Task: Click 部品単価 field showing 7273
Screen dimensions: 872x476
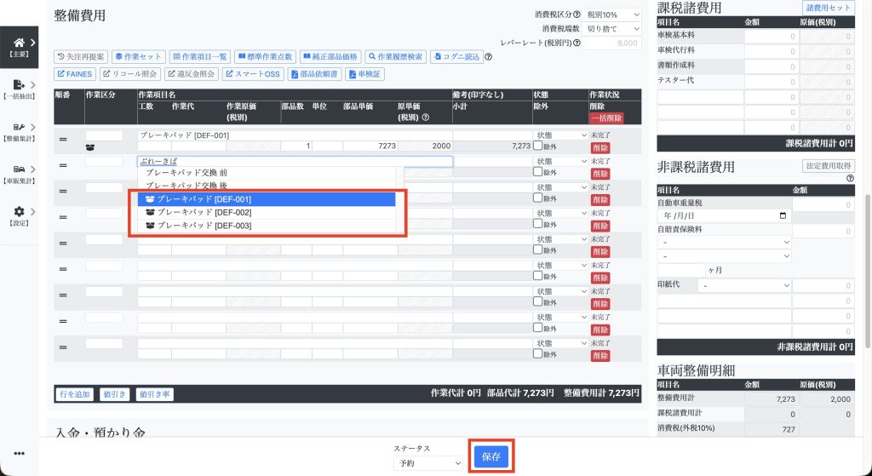Action: [370, 146]
